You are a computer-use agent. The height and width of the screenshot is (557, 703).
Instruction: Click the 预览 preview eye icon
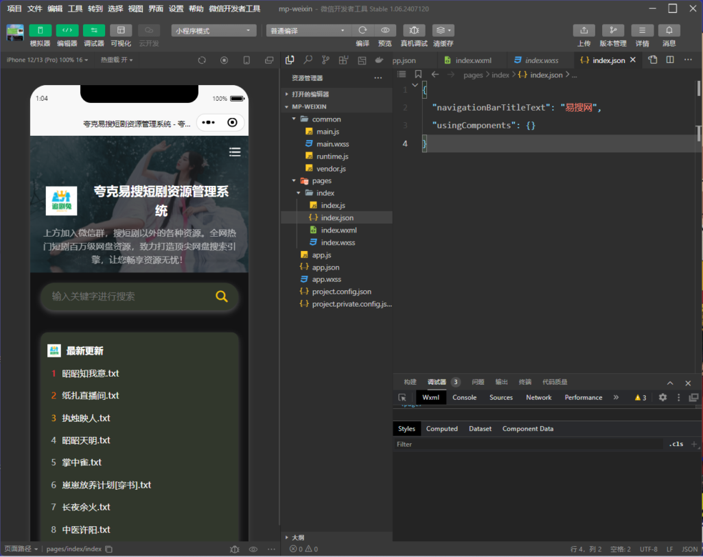[x=385, y=30]
